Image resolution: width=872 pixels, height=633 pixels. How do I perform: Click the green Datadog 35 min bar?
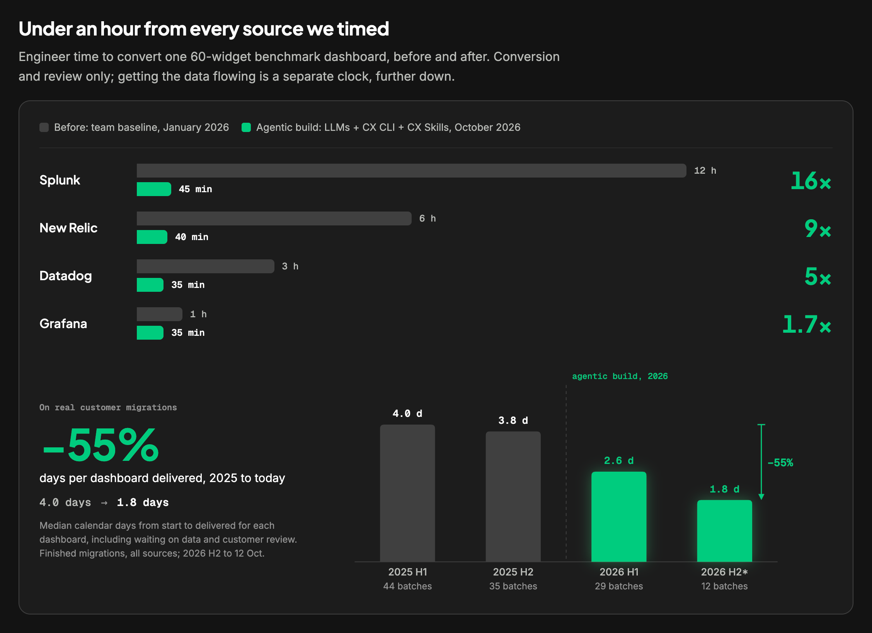tap(150, 285)
